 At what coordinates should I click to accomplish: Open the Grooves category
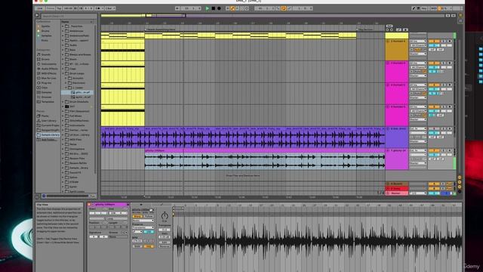[46, 97]
